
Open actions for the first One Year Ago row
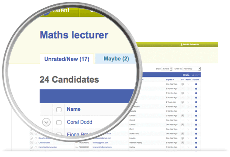point(196,84)
